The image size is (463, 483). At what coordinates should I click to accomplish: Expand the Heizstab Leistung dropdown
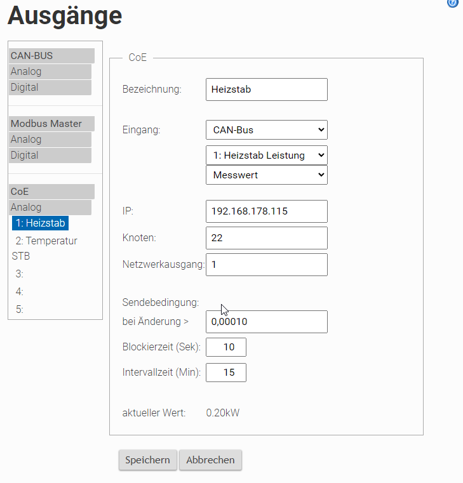coord(267,155)
